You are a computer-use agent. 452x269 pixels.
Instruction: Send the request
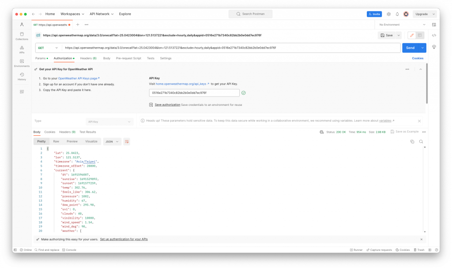tap(410, 48)
